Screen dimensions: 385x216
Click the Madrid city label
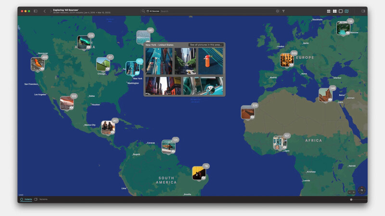(x=273, y=77)
